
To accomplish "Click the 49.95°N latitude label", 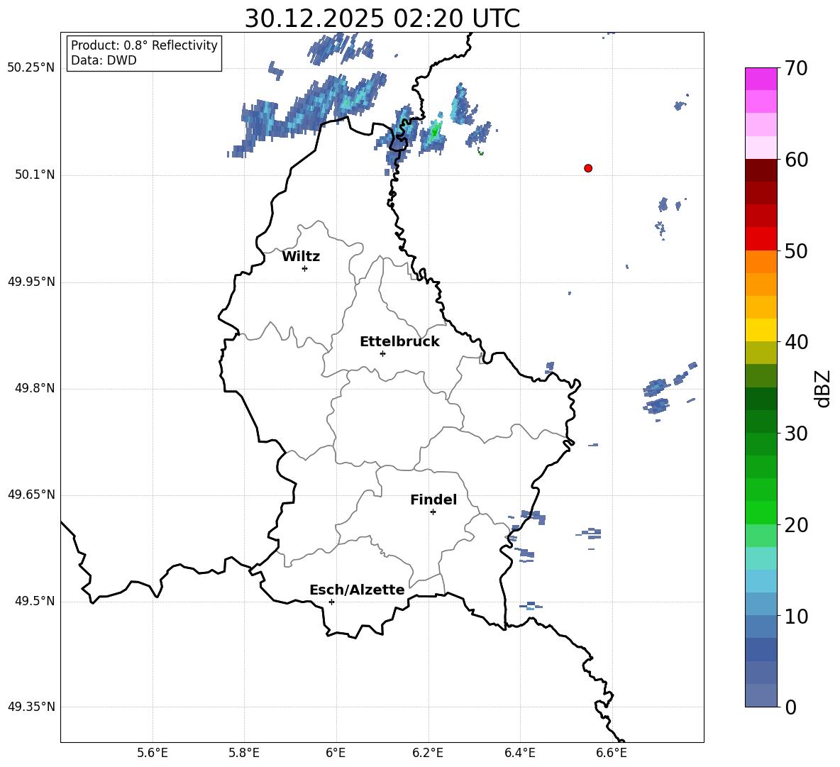I will [31, 282].
